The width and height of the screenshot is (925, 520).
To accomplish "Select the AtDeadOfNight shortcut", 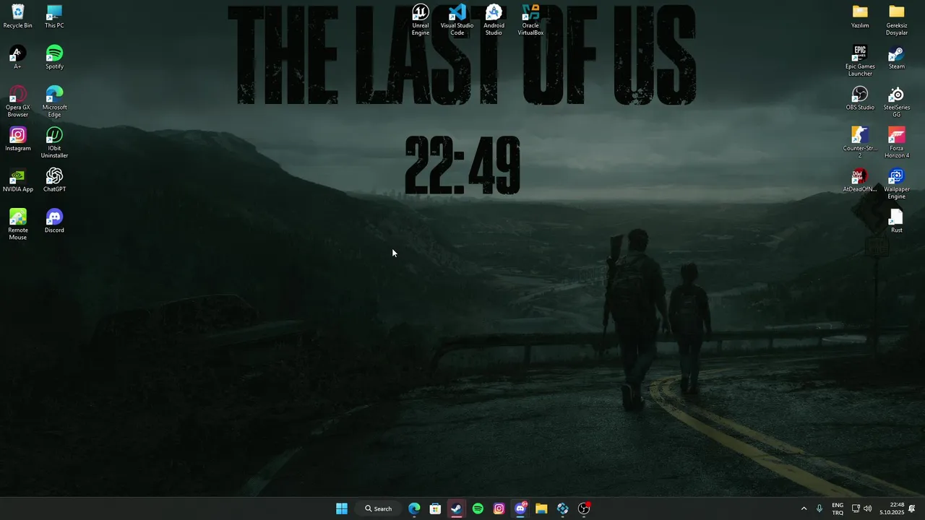I will point(860,181).
